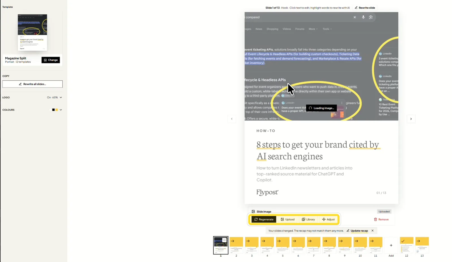Click the HOW-TO label text
Screen dimensions: 452x262
(266, 131)
